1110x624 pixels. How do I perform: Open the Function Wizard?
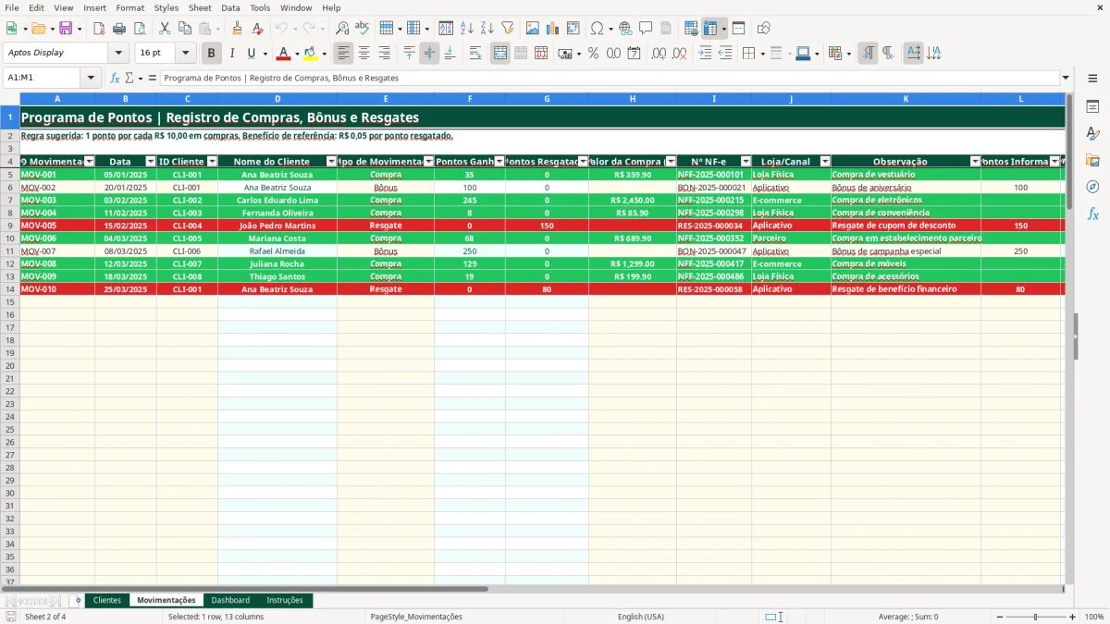coord(115,78)
